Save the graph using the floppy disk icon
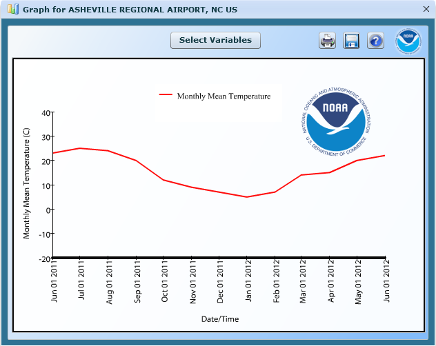Screen dimensions: 436x346 coord(351,41)
